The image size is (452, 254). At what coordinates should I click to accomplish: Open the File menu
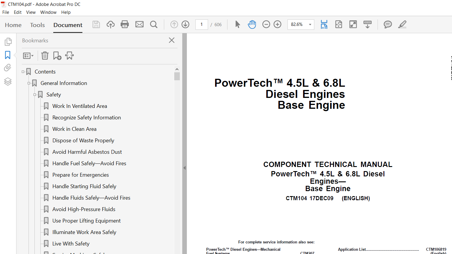[6, 12]
